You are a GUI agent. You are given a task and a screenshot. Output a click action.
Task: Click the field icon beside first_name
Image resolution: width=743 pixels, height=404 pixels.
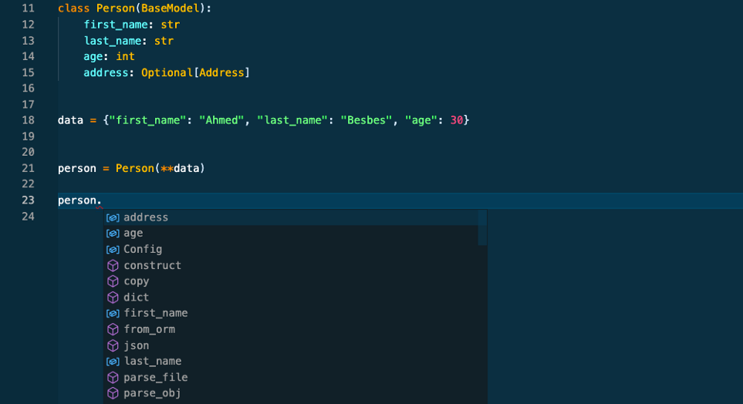pyautogui.click(x=113, y=314)
